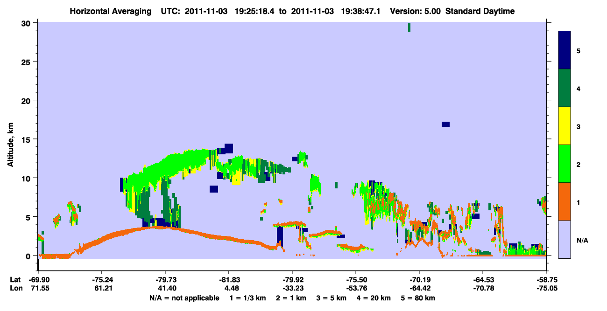Click the latitude value -58.75
This screenshot has height=311, width=607.
tap(546, 280)
